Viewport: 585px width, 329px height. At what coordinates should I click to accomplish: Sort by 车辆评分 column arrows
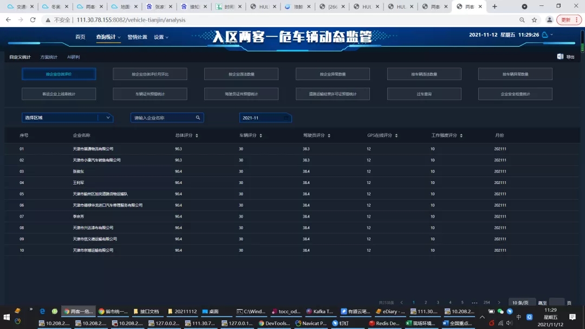(x=261, y=136)
